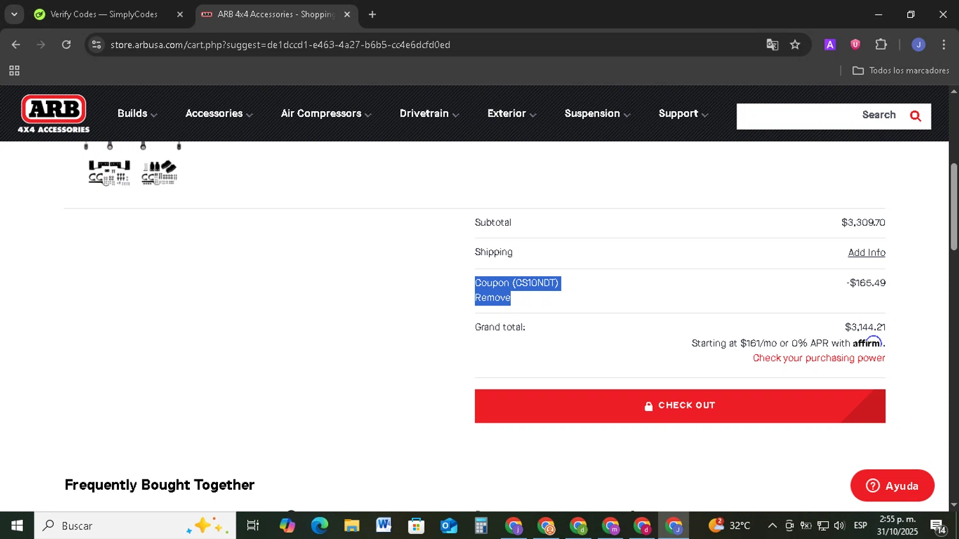
Task: Click the first product thumbnail image
Action: click(x=109, y=173)
